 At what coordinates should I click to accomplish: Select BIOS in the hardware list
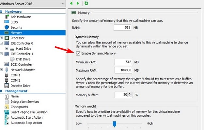pyautogui.click(x=14, y=22)
